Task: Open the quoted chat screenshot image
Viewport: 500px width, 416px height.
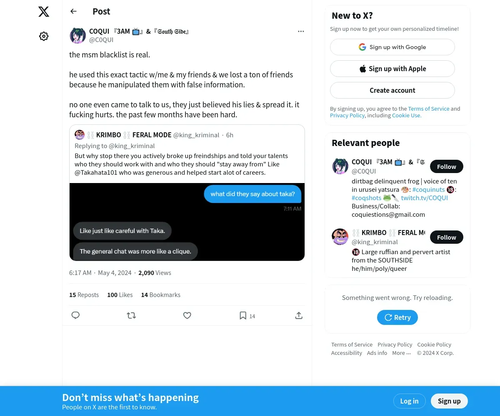Action: tap(187, 222)
